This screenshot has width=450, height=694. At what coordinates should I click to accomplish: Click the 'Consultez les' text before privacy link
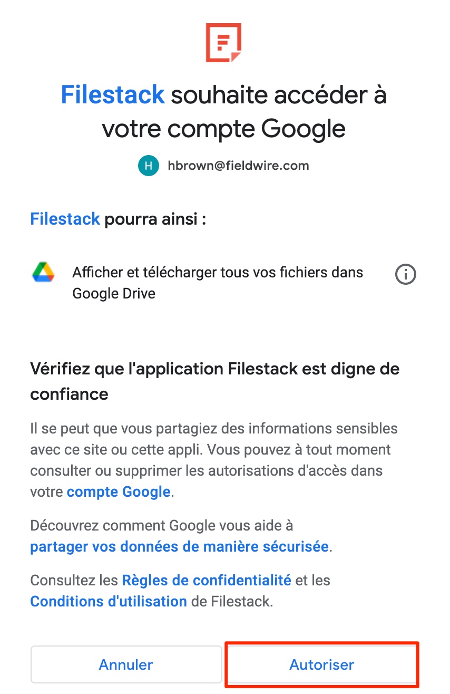pyautogui.click(x=74, y=580)
